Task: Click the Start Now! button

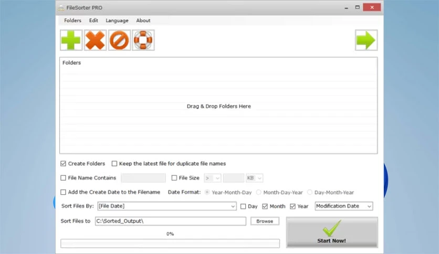Action: coord(332,232)
